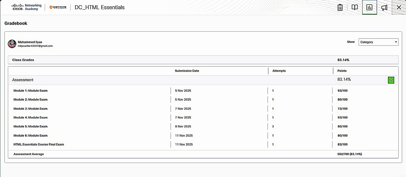
Task: Close the course with X icon
Action: pos(399,7)
